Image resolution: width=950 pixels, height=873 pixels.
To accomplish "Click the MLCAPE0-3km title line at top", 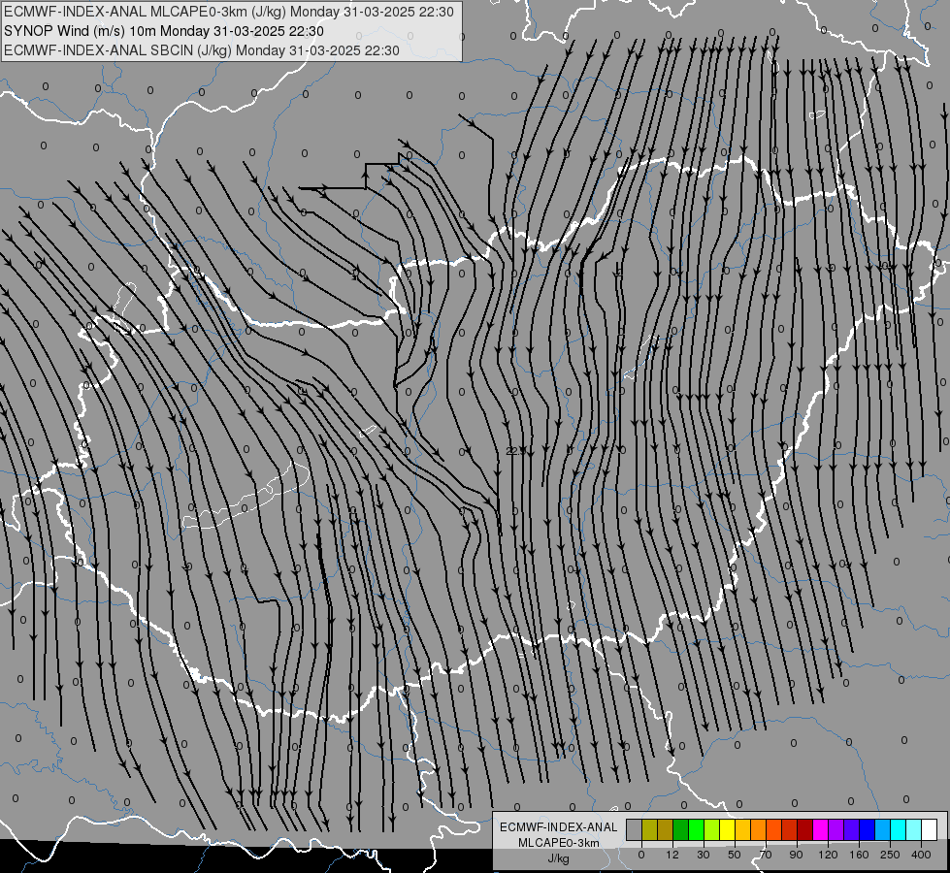I will point(229,12).
